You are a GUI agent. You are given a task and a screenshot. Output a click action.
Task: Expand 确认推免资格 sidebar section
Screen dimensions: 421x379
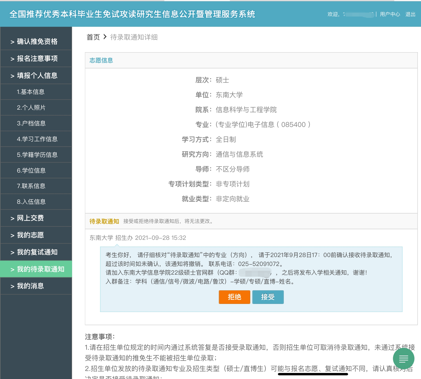[x=36, y=41]
